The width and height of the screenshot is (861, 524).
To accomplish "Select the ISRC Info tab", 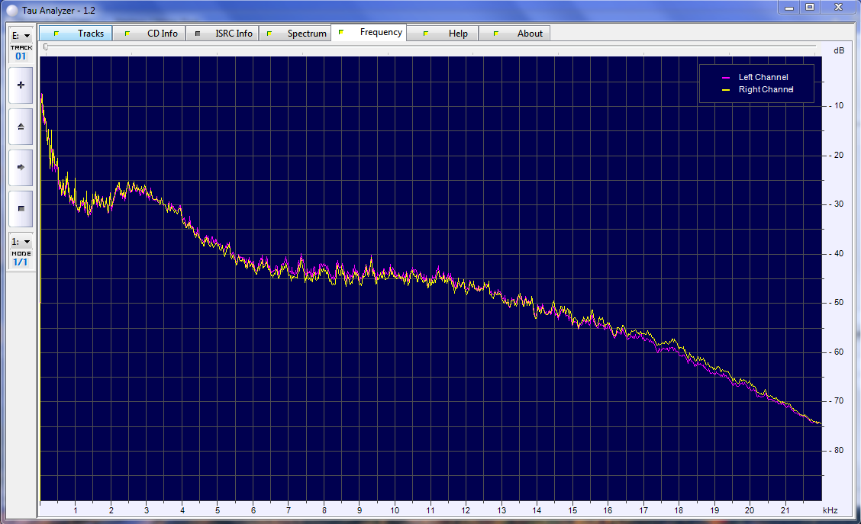I will [x=223, y=34].
